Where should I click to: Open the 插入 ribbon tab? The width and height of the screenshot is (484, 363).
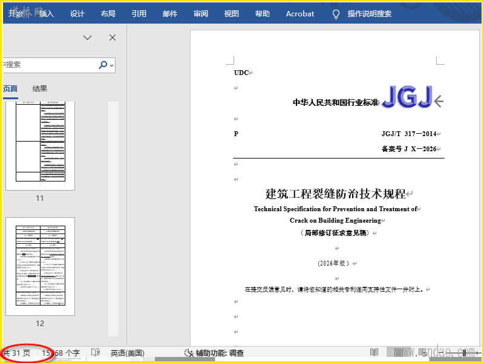tap(47, 13)
